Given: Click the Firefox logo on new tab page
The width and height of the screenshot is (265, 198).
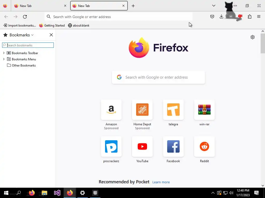Looking at the screenshot, I should (158, 48).
